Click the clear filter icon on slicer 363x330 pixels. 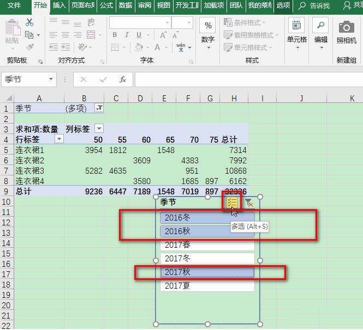point(248,202)
